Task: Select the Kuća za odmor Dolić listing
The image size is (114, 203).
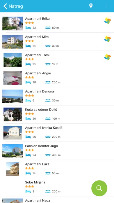Action: (x=57, y=114)
